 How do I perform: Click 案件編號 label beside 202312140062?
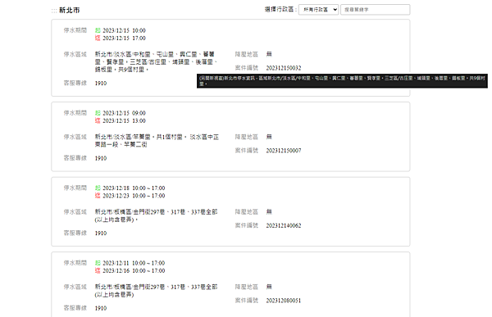click(247, 226)
